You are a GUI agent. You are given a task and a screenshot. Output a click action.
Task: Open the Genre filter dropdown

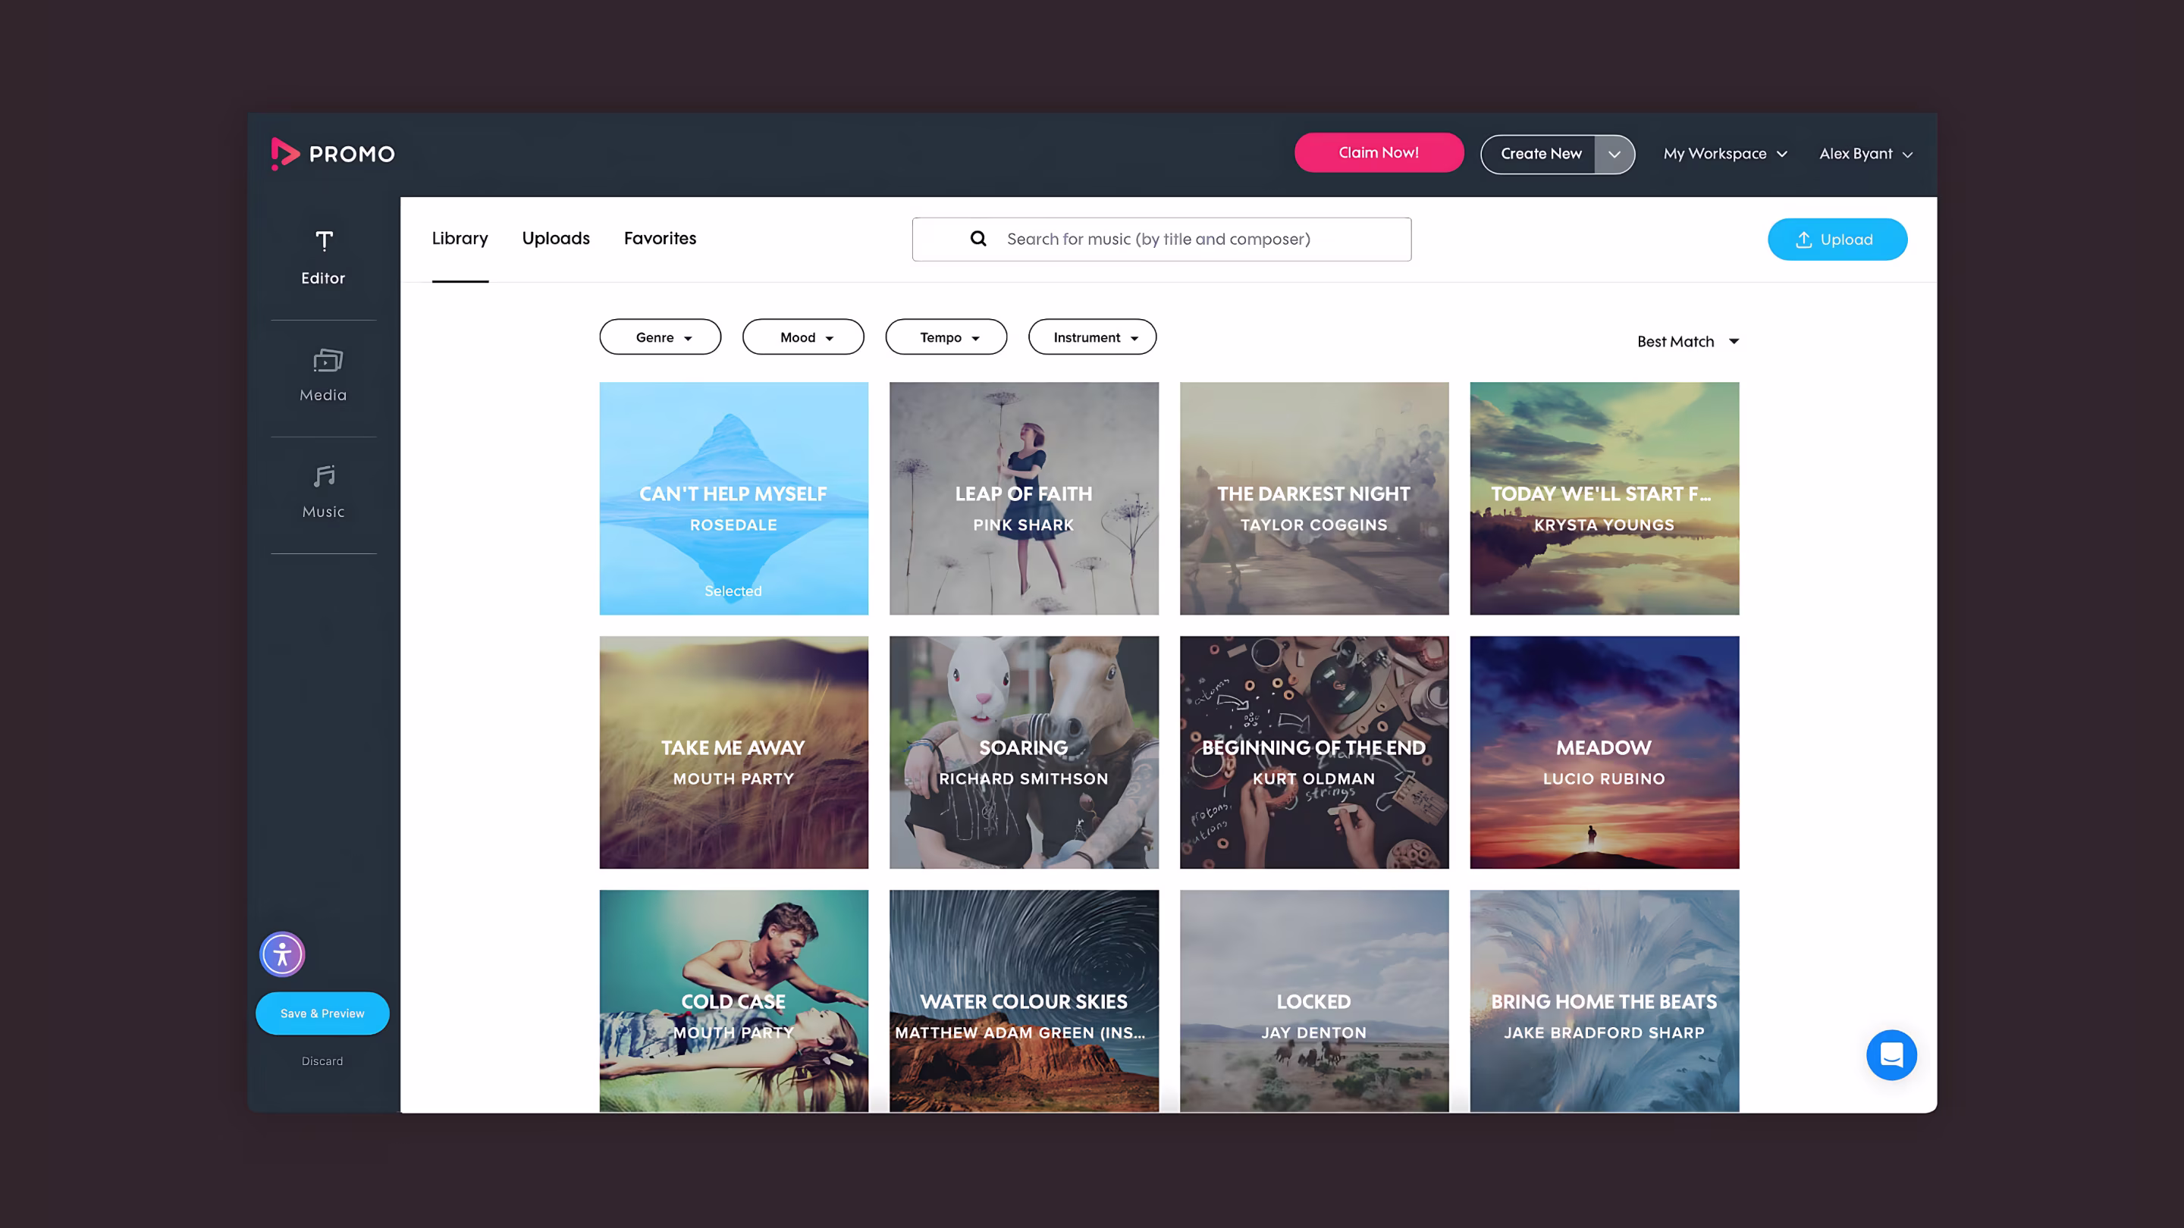[661, 337]
